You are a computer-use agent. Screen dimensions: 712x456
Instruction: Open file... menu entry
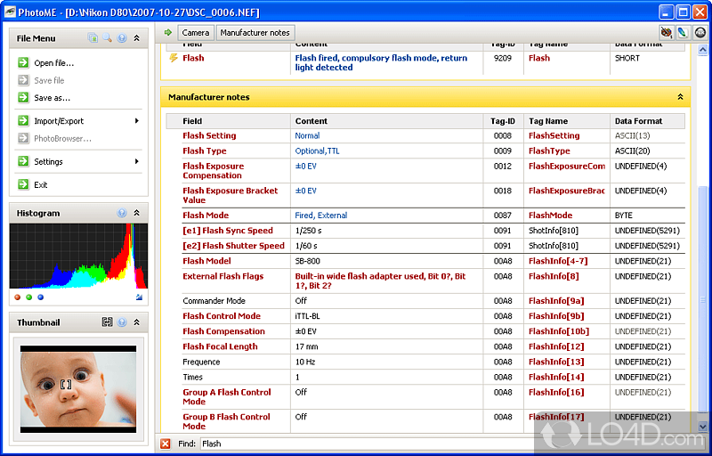click(54, 63)
